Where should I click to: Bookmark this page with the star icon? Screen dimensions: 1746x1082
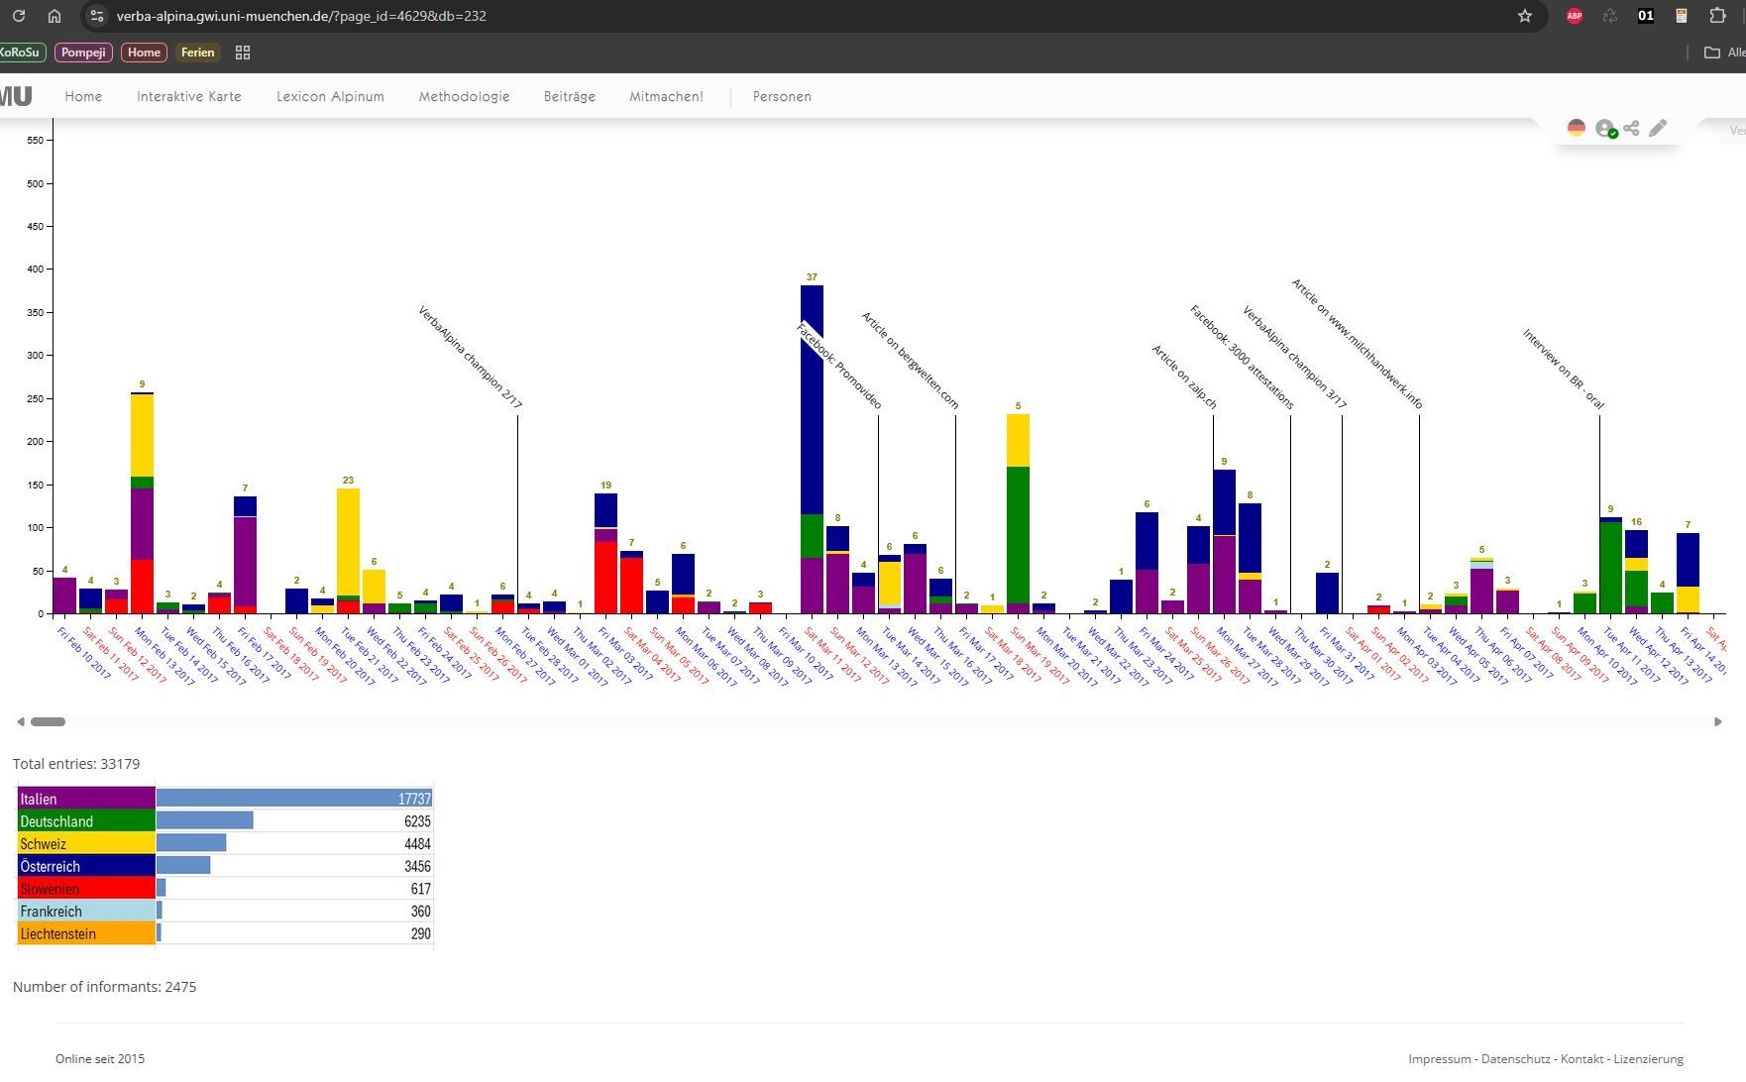tap(1525, 16)
